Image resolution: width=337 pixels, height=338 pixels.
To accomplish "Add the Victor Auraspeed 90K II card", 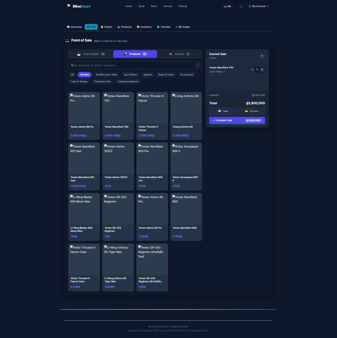I will [186, 166].
